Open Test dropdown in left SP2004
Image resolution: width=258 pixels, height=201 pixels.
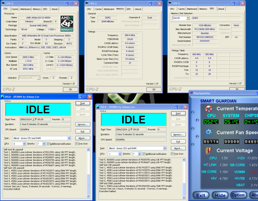point(69,138)
